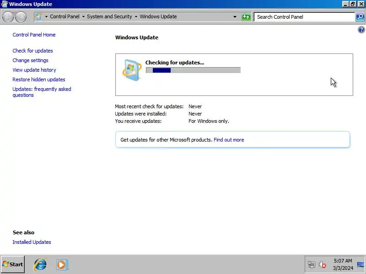Click the Checking for updates progress bar

click(x=193, y=70)
